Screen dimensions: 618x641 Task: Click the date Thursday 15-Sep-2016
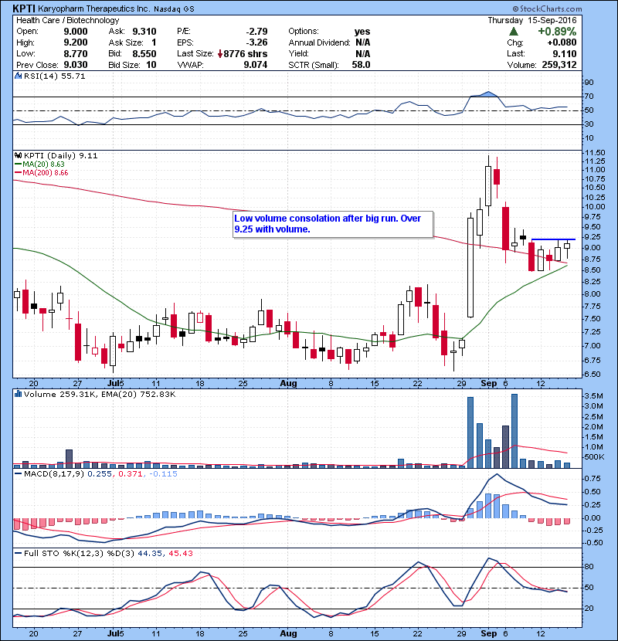(x=532, y=20)
